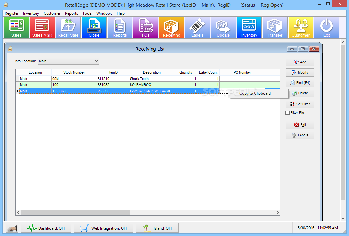Viewport: 349px width, 236px height.
Task: Maximize the Receiving List window
Action: (x=303, y=49)
